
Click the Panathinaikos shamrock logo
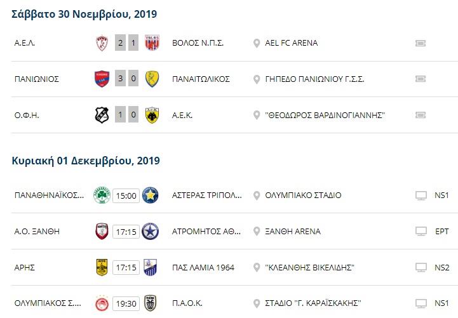tap(102, 195)
